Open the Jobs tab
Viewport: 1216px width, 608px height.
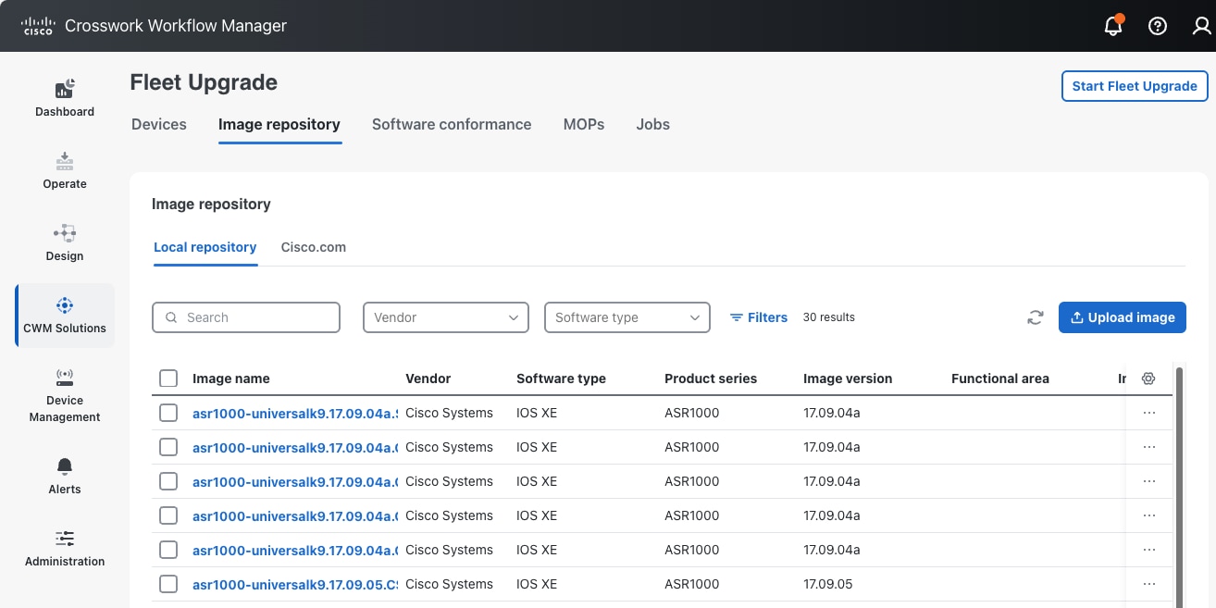click(653, 124)
